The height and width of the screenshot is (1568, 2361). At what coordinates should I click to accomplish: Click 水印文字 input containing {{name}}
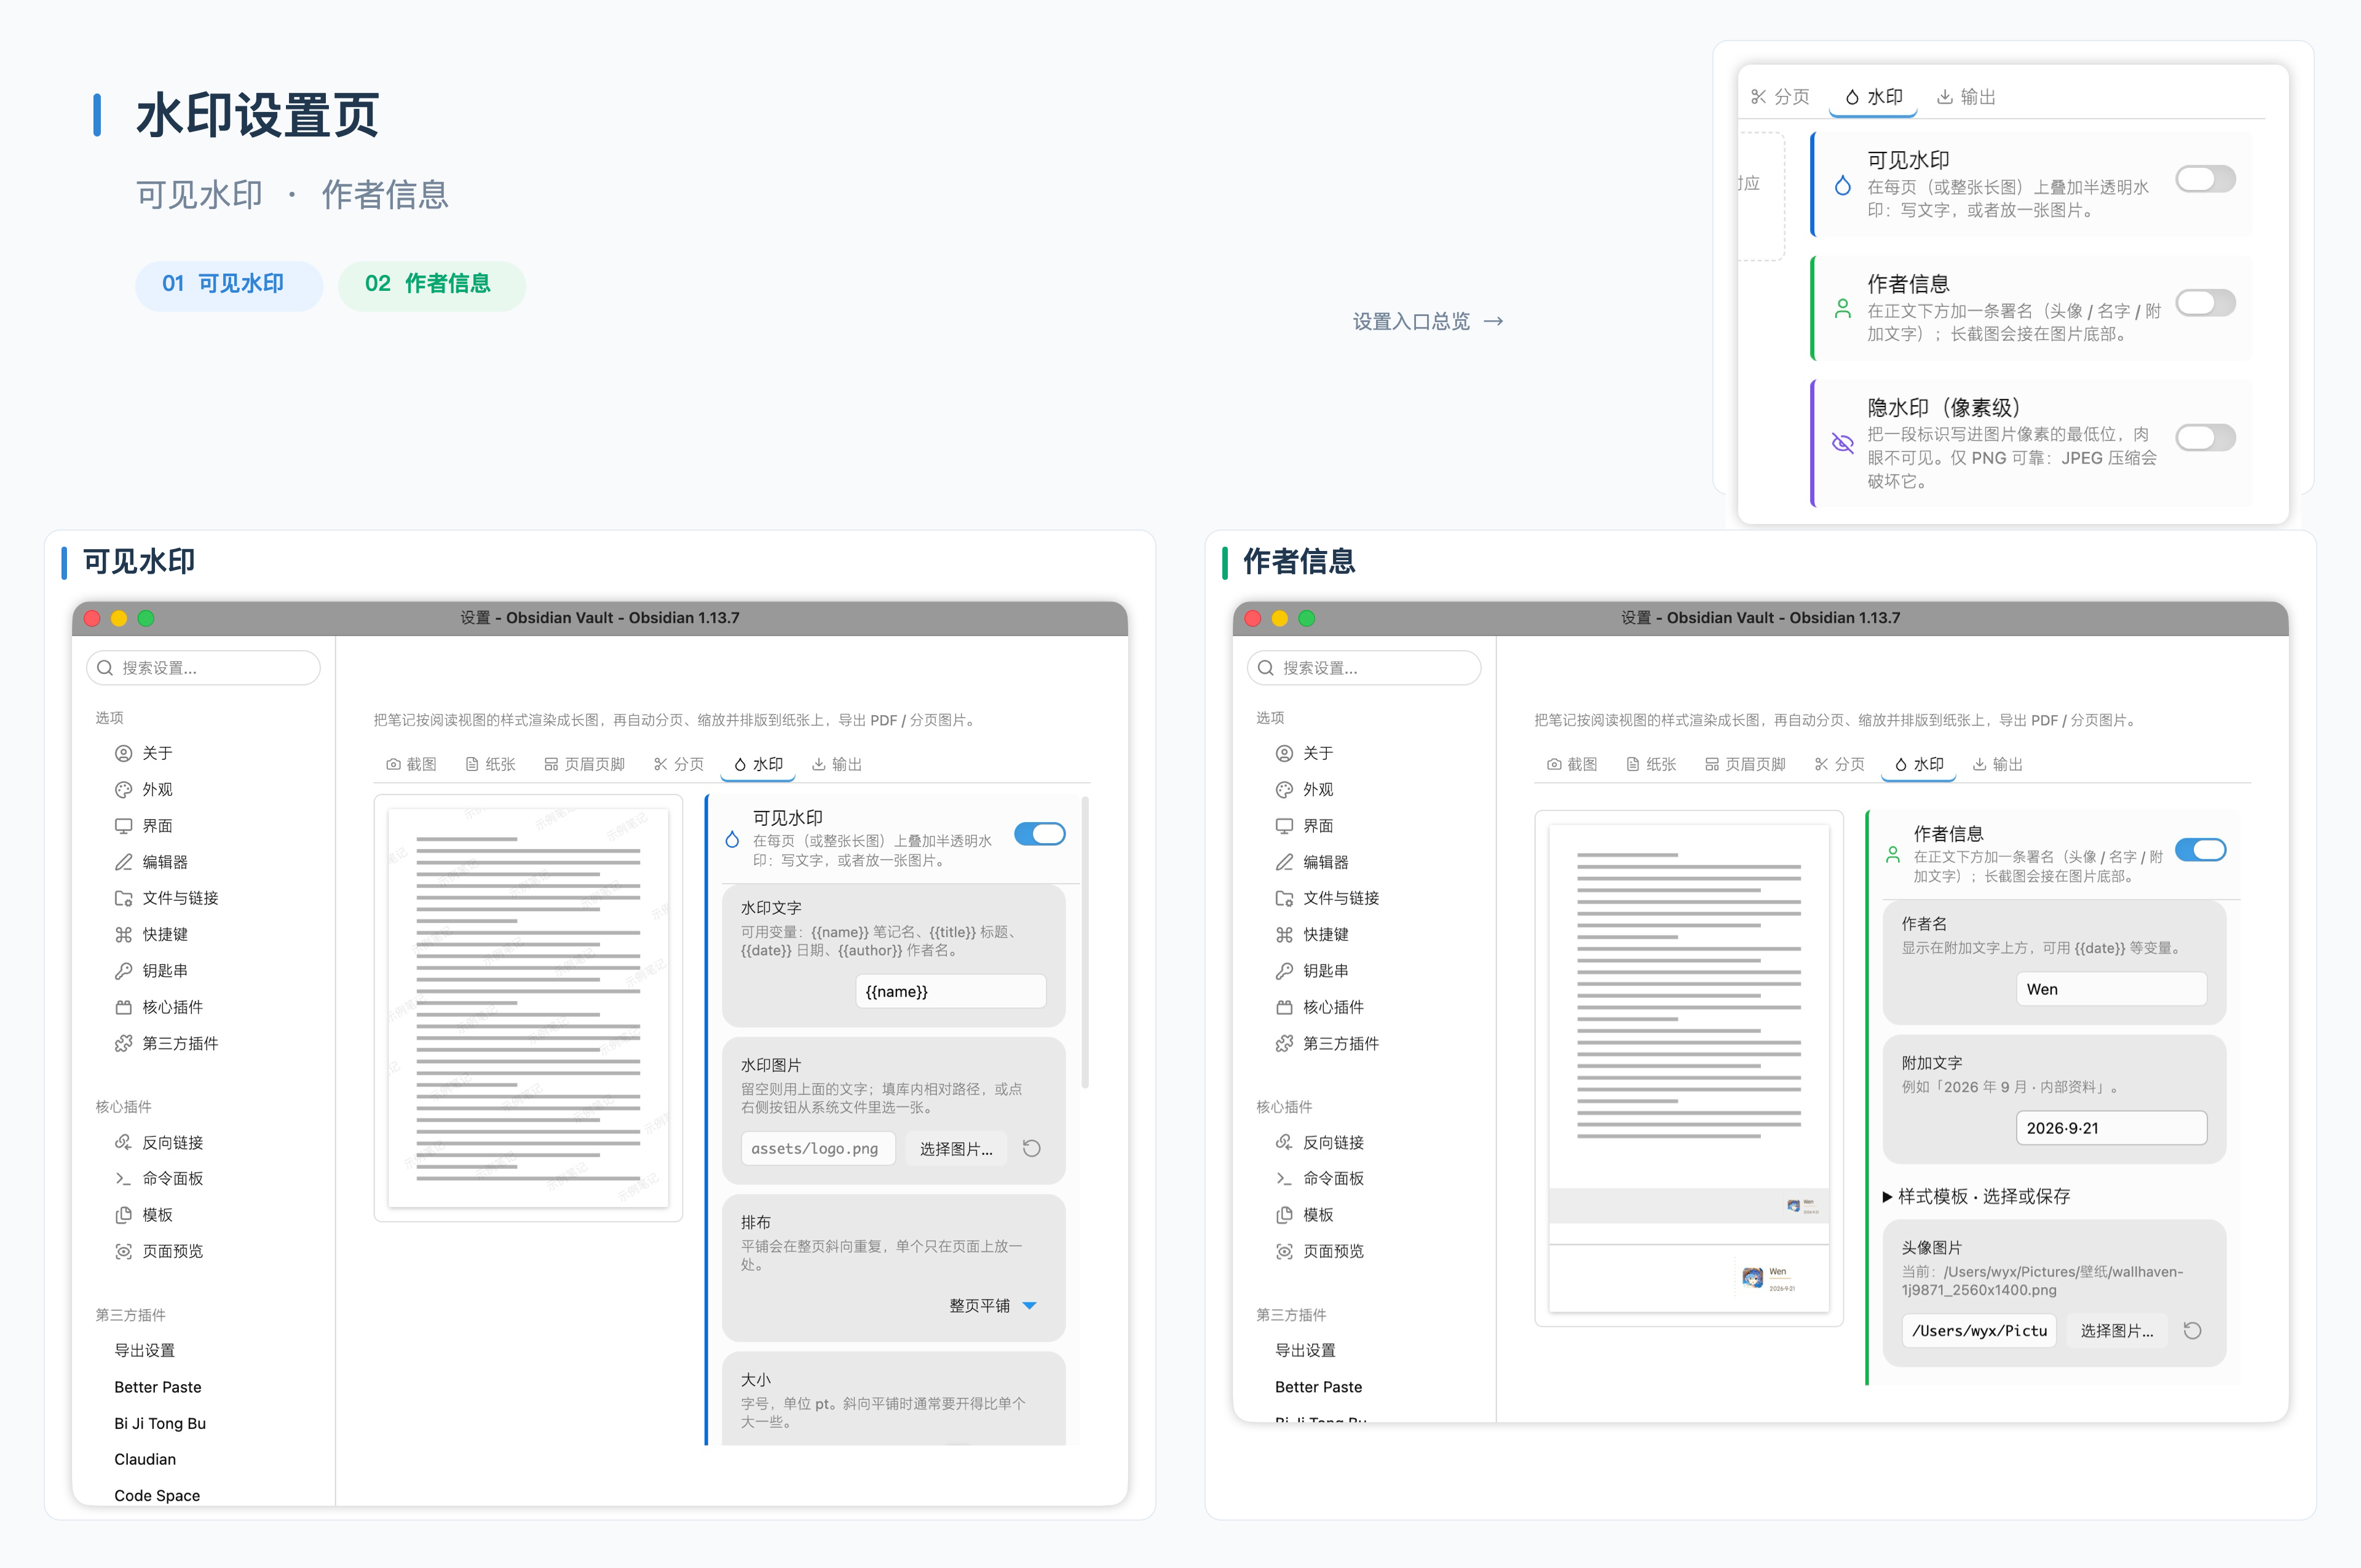pyautogui.click(x=951, y=991)
